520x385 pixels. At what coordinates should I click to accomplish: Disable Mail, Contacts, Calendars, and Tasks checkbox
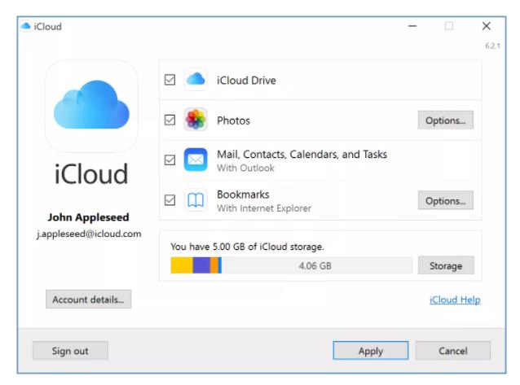point(170,160)
